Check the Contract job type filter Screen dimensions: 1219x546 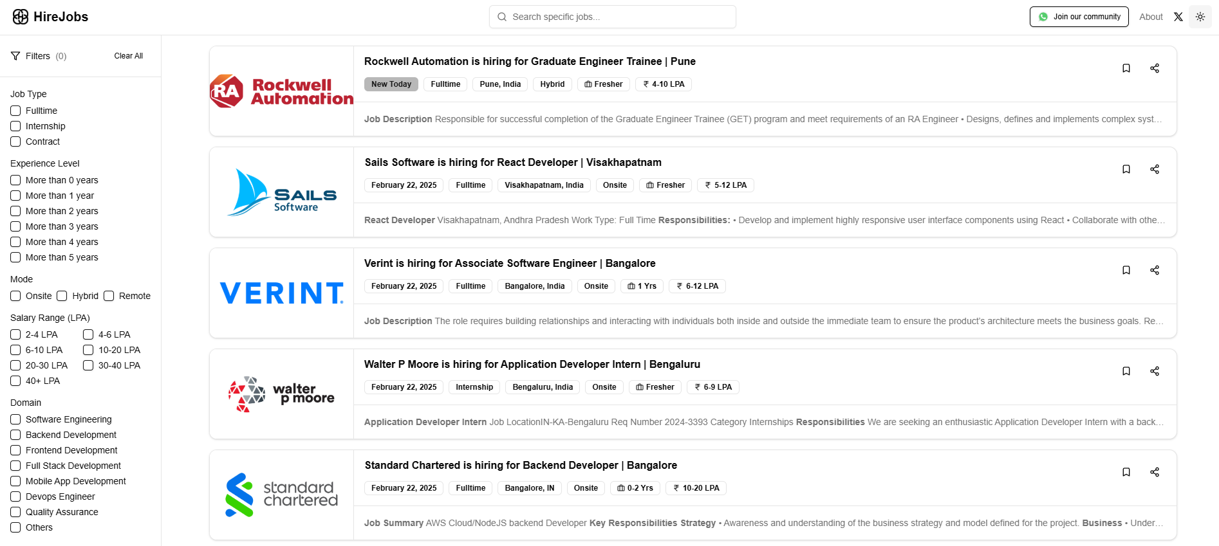(15, 141)
